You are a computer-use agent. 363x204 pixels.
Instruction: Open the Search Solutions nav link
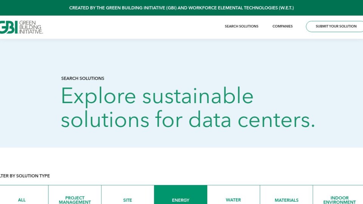tap(241, 26)
